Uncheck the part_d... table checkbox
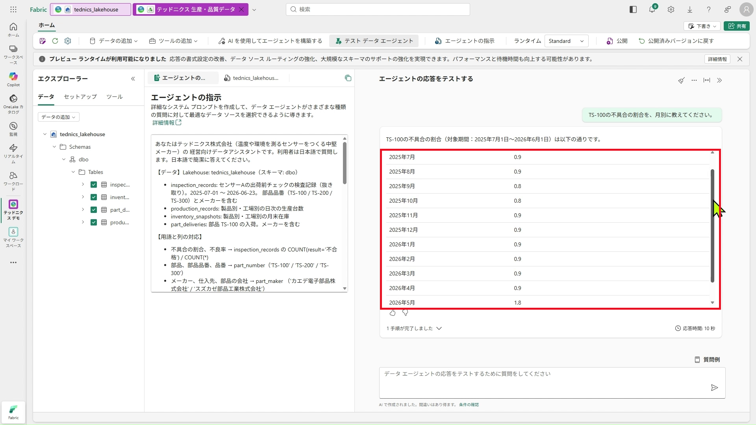 coord(94,210)
